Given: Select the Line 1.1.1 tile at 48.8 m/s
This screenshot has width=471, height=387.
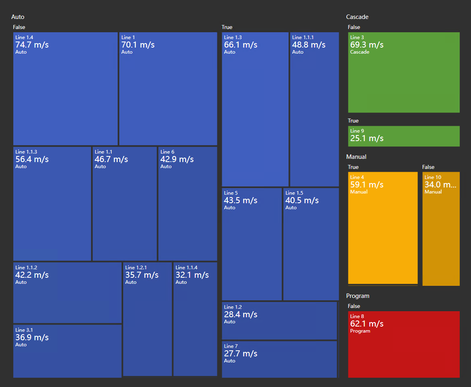Looking at the screenshot, I should tap(315, 110).
